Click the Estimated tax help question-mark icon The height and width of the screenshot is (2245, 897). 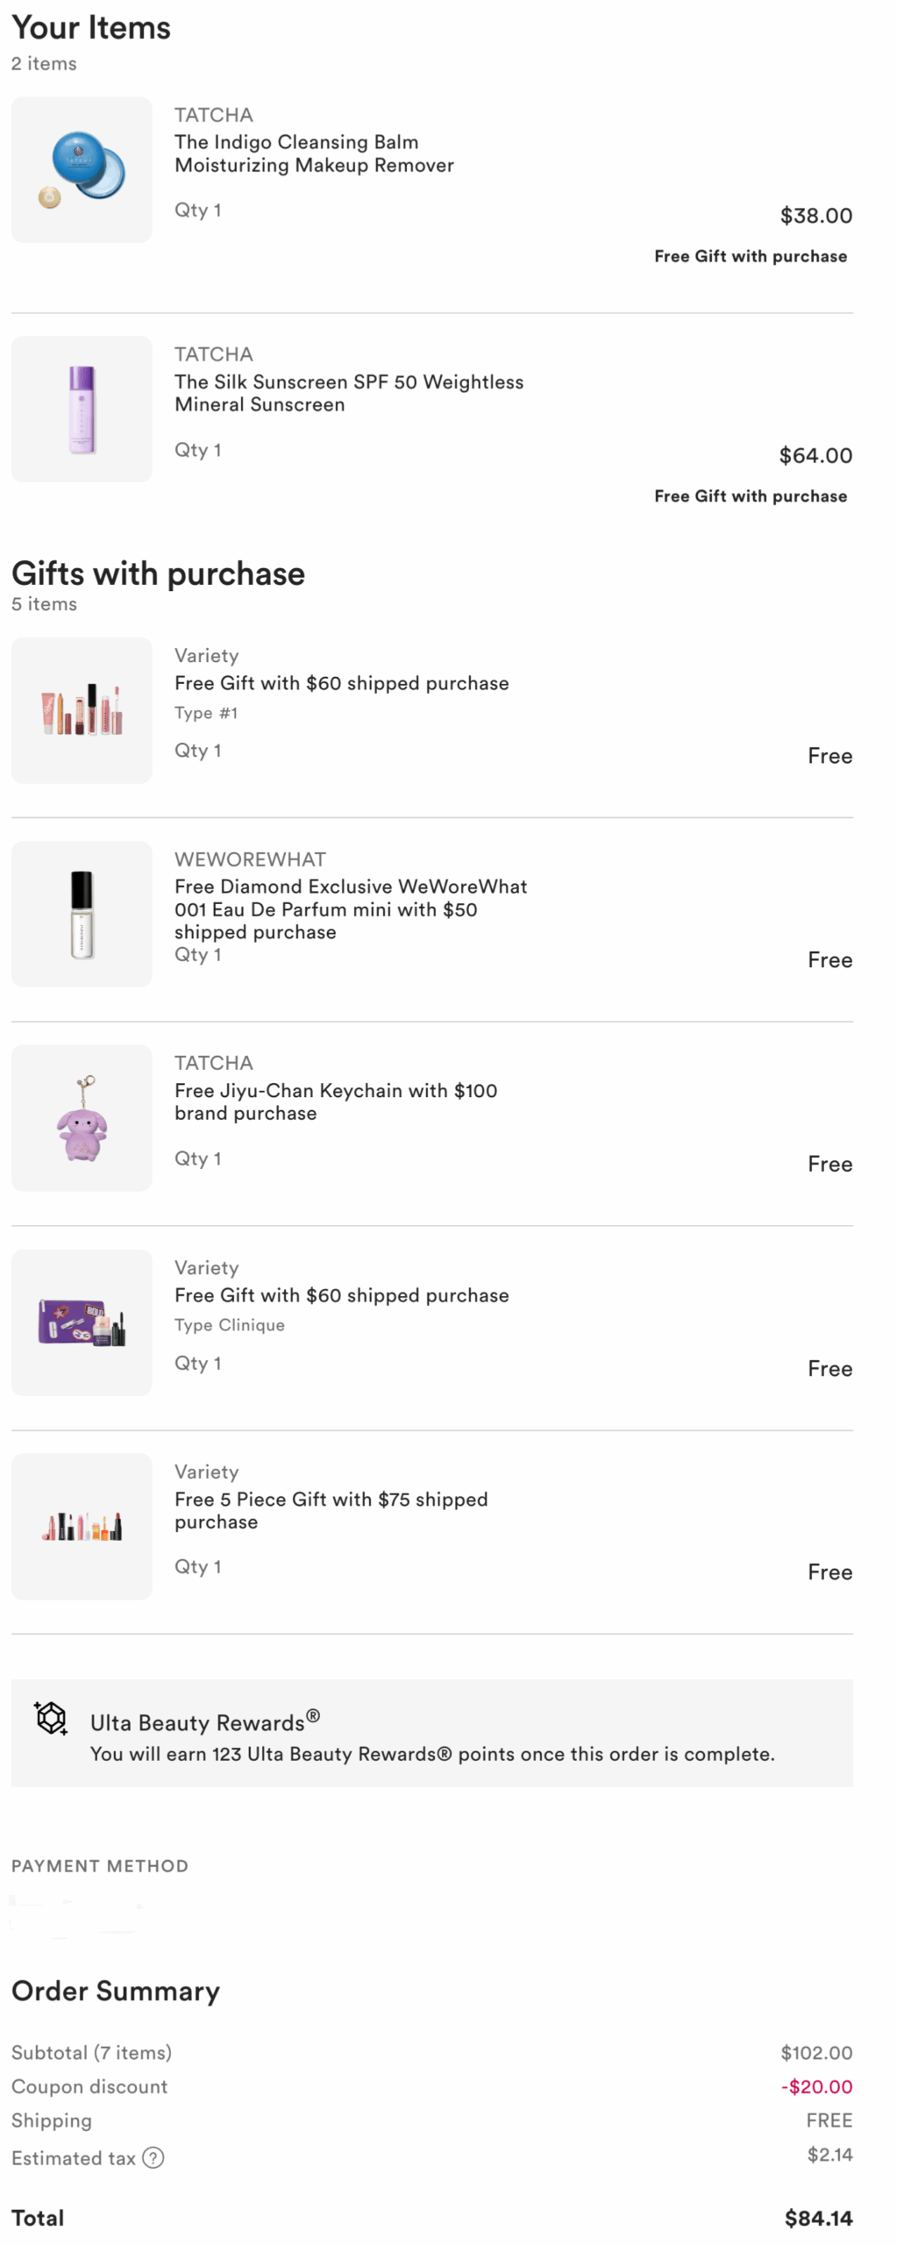[x=153, y=2156]
